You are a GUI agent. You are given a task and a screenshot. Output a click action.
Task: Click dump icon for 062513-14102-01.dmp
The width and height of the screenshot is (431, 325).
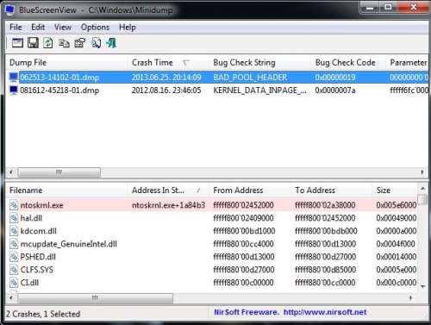[14, 78]
